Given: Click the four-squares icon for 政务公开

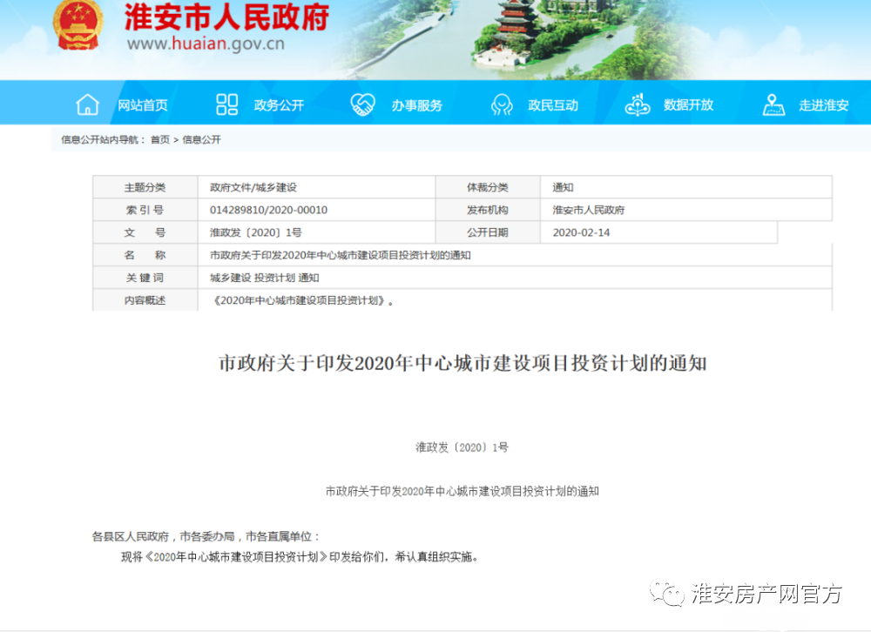Looking at the screenshot, I should click(x=226, y=104).
